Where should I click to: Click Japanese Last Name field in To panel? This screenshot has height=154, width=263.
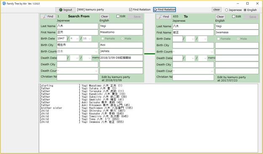(193, 26)
